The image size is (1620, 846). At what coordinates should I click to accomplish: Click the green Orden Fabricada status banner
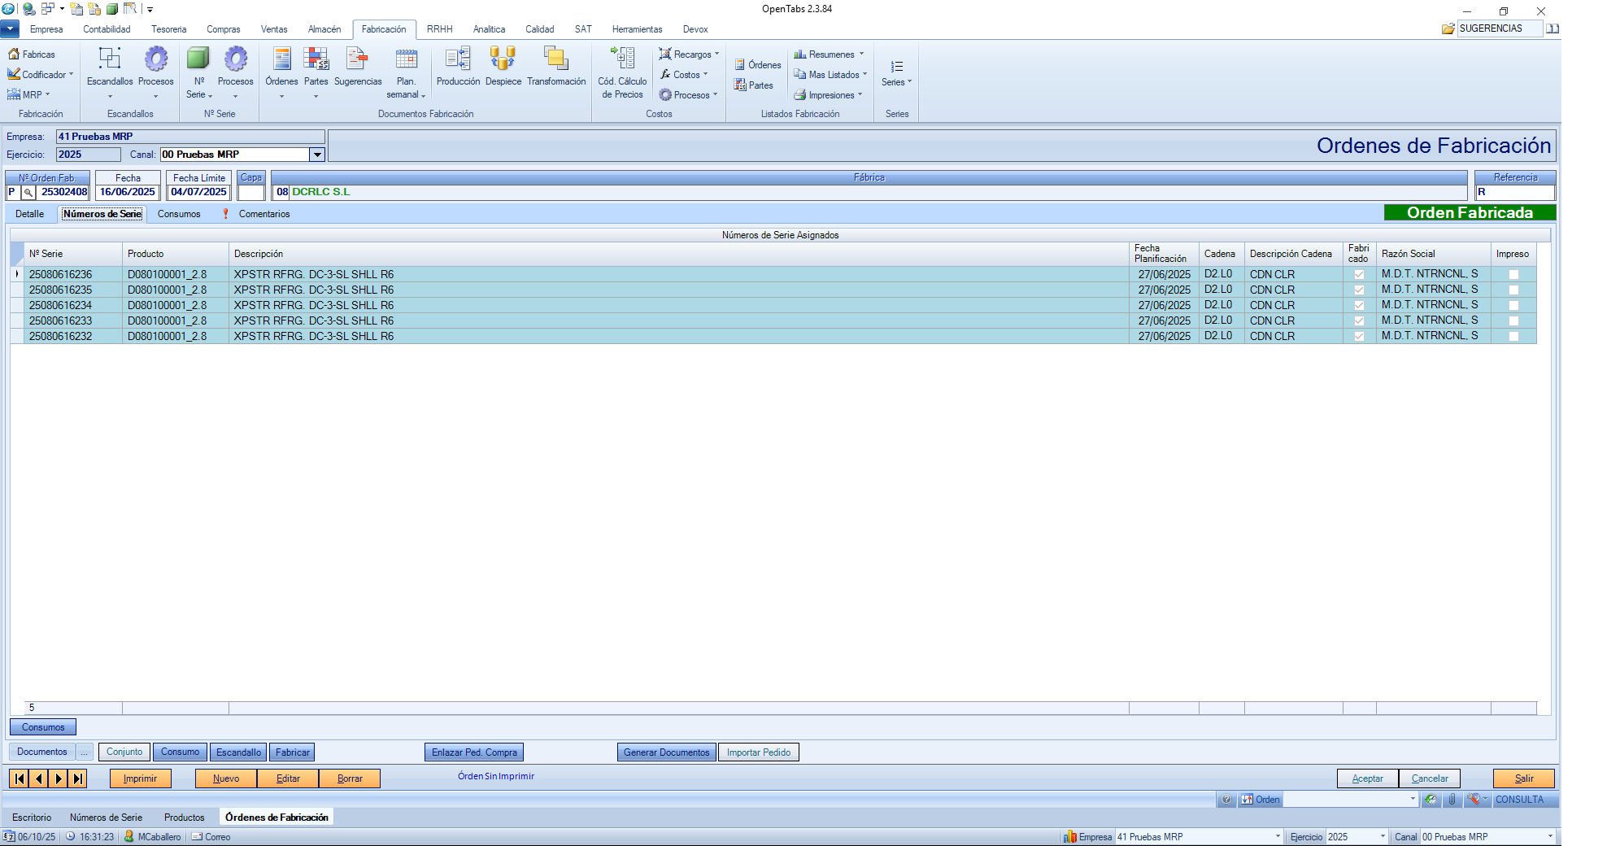pyautogui.click(x=1470, y=213)
